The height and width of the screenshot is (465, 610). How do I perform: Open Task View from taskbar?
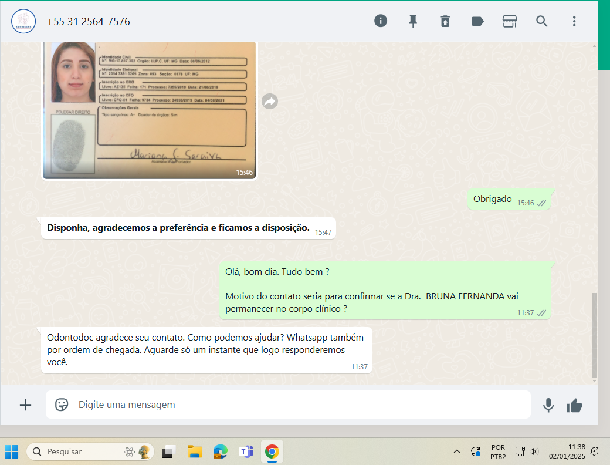pyautogui.click(x=168, y=451)
